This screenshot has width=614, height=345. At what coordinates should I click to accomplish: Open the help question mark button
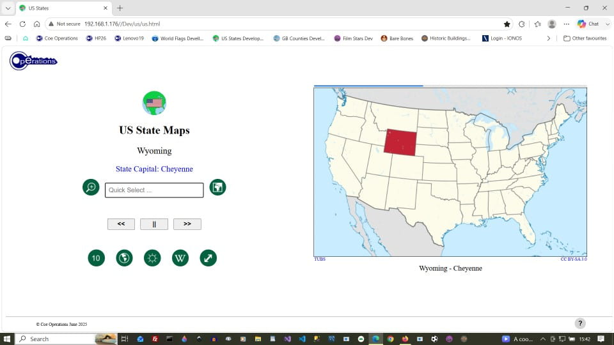coord(580,323)
